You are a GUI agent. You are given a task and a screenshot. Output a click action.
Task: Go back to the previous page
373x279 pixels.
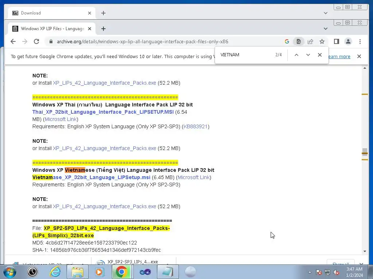coord(13,41)
